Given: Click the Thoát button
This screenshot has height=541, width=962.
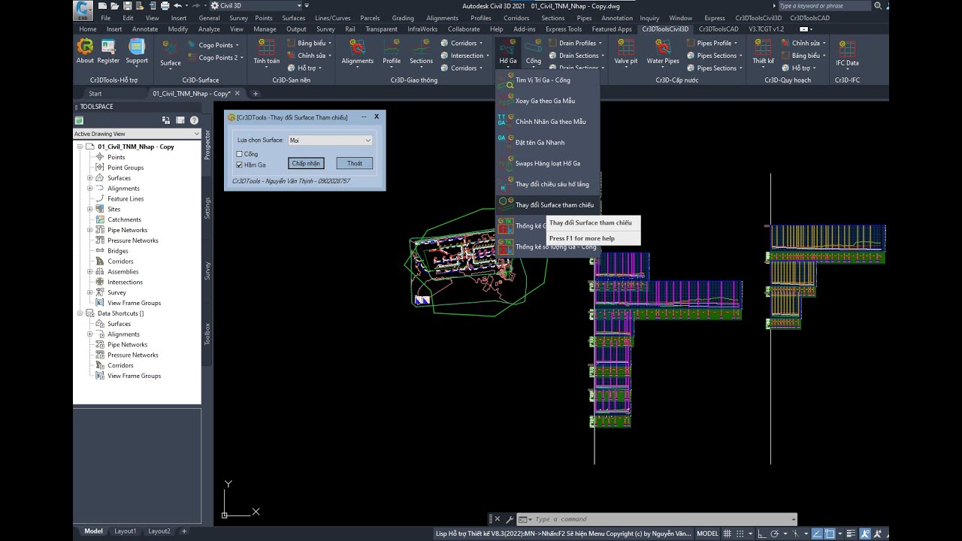Looking at the screenshot, I should tap(355, 163).
